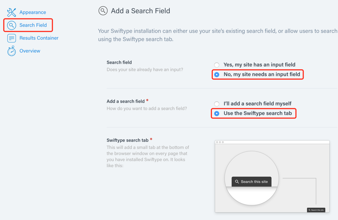Click the Results Container list icon

(x=11, y=38)
